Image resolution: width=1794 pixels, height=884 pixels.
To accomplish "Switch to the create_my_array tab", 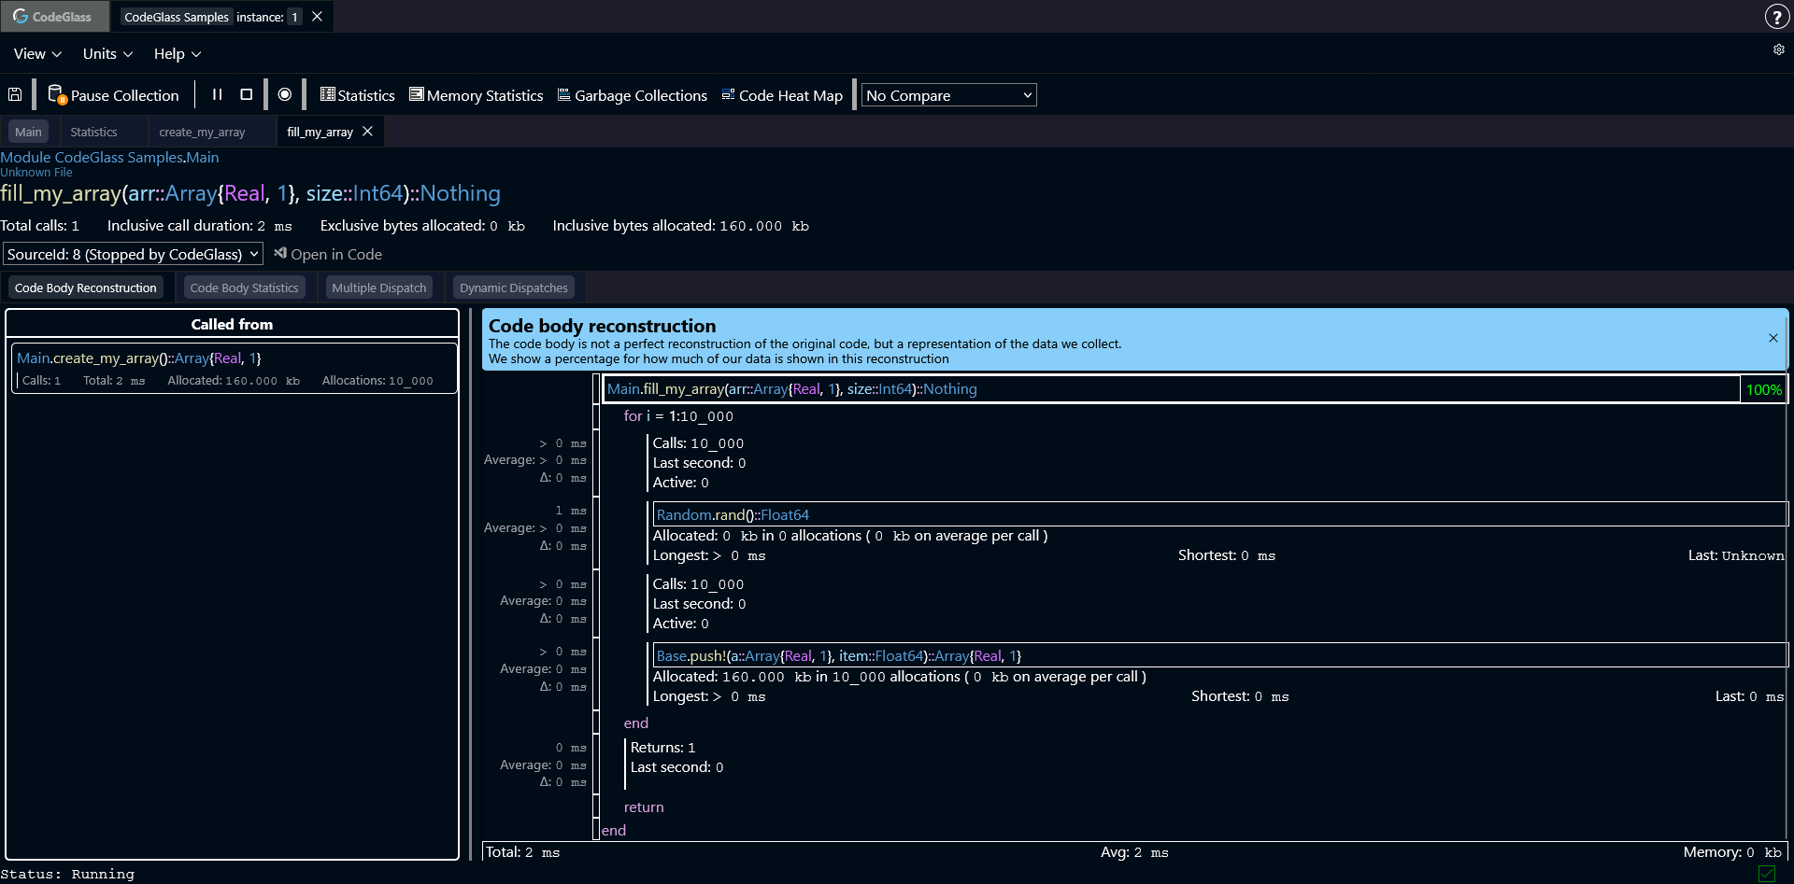I will coord(202,132).
